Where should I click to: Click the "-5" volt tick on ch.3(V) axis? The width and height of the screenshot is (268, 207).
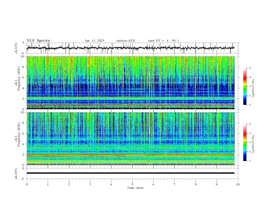(x=23, y=179)
